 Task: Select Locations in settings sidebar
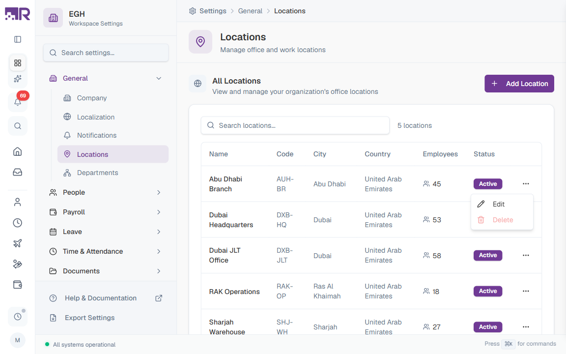point(113,154)
